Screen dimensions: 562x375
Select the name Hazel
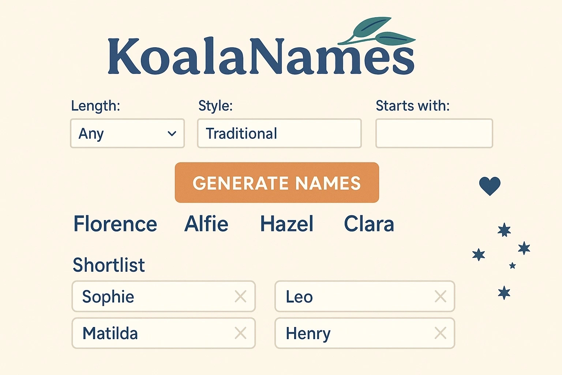(286, 224)
